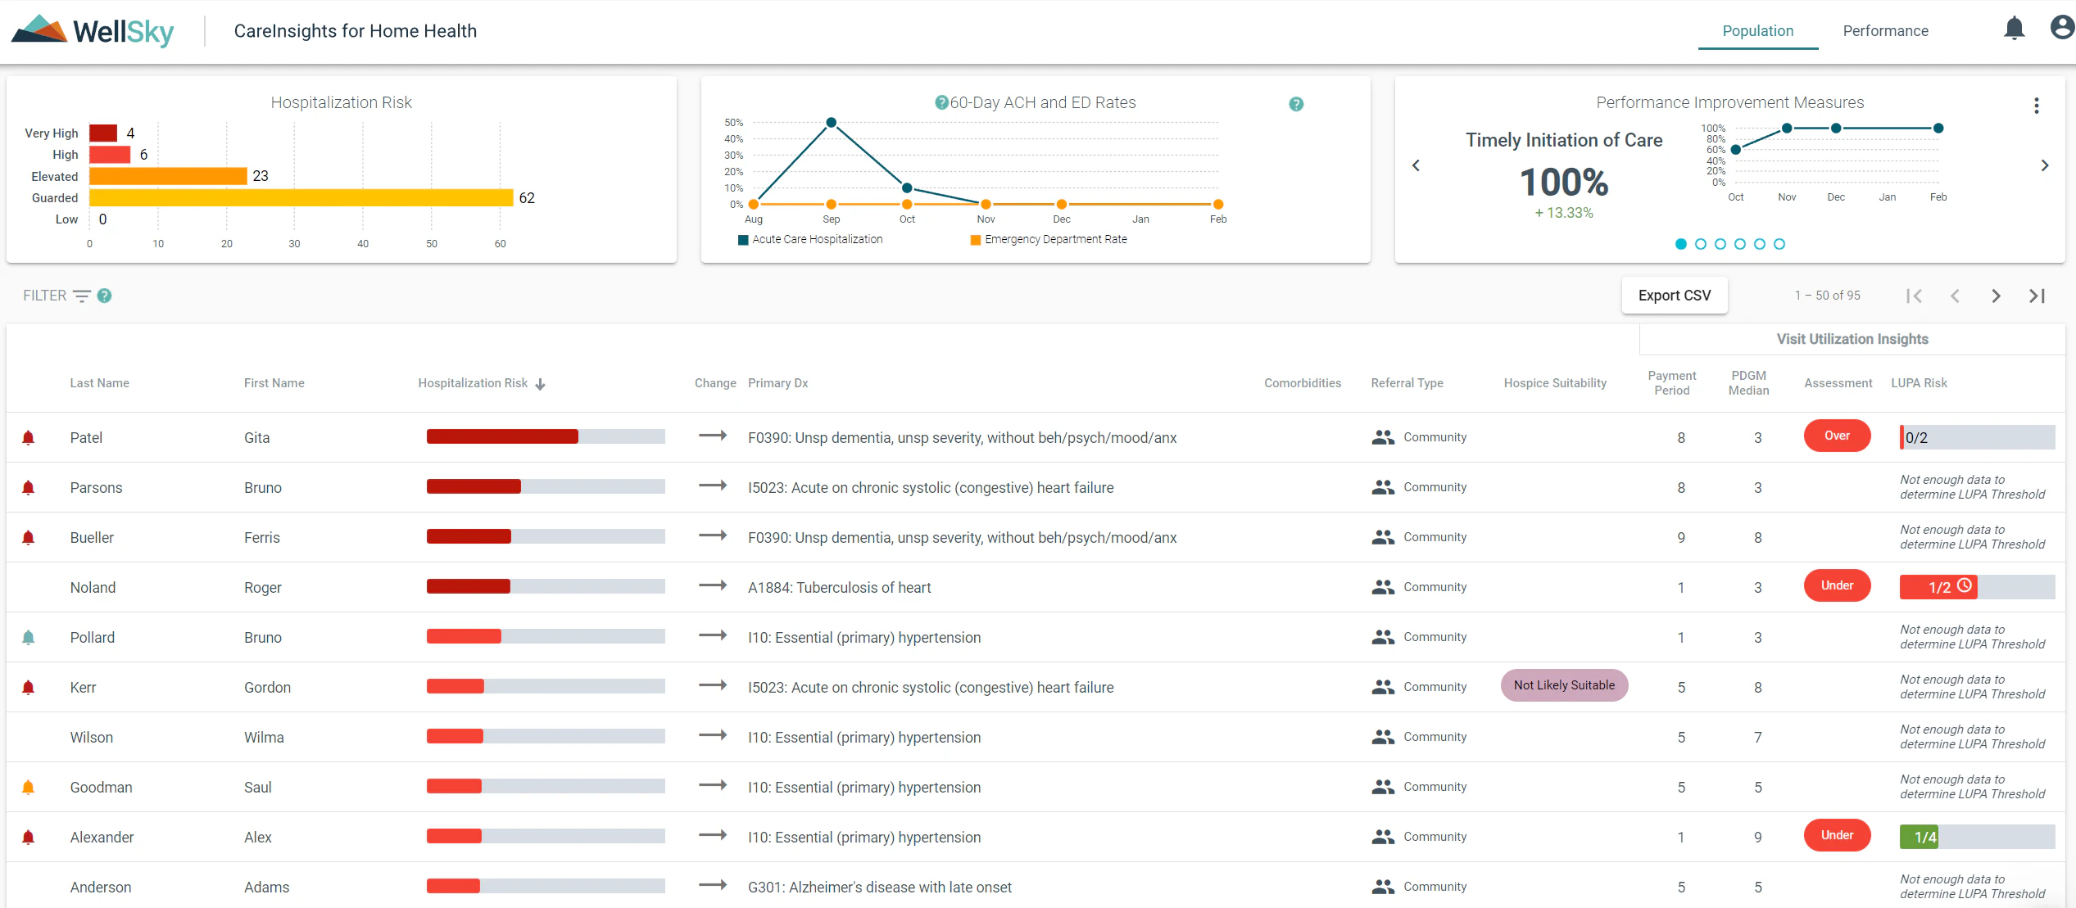This screenshot has width=2076, height=908.
Task: Go to the next page of patients
Action: (x=1996, y=296)
